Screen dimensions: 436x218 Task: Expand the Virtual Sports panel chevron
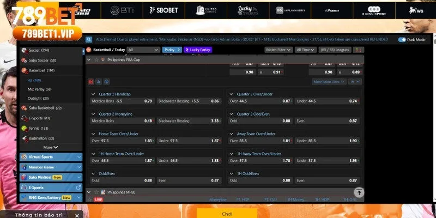point(79,157)
